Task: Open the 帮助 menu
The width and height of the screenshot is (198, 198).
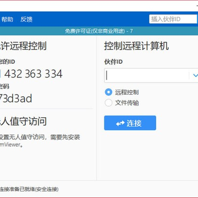Action: pos(7,19)
